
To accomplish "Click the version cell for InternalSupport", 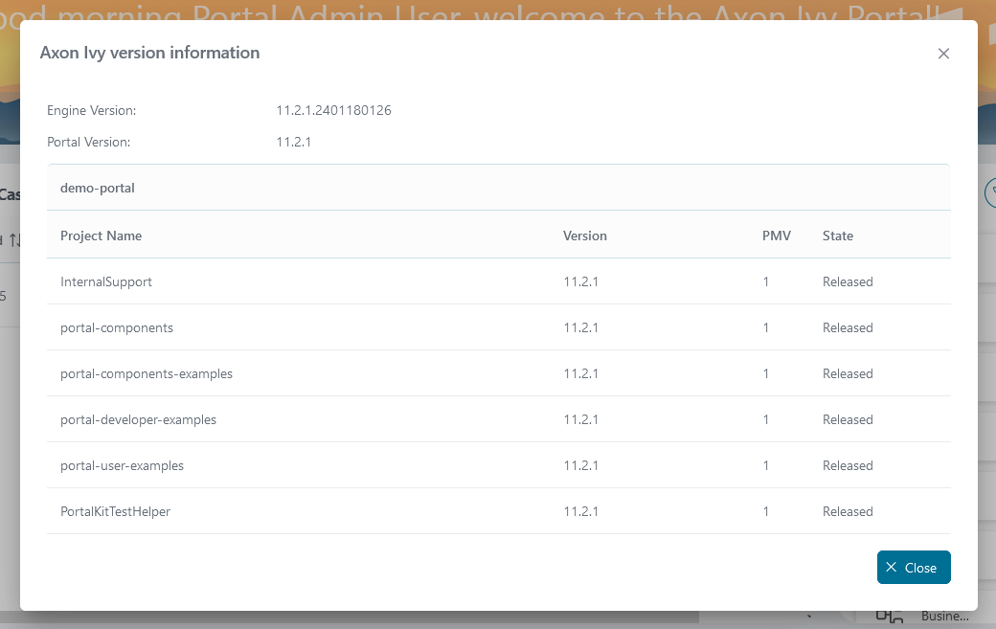I will tap(580, 281).
